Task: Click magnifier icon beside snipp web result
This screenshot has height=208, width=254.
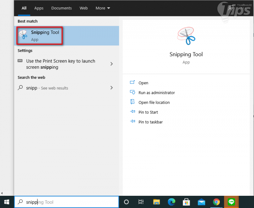Action: tap(20, 88)
